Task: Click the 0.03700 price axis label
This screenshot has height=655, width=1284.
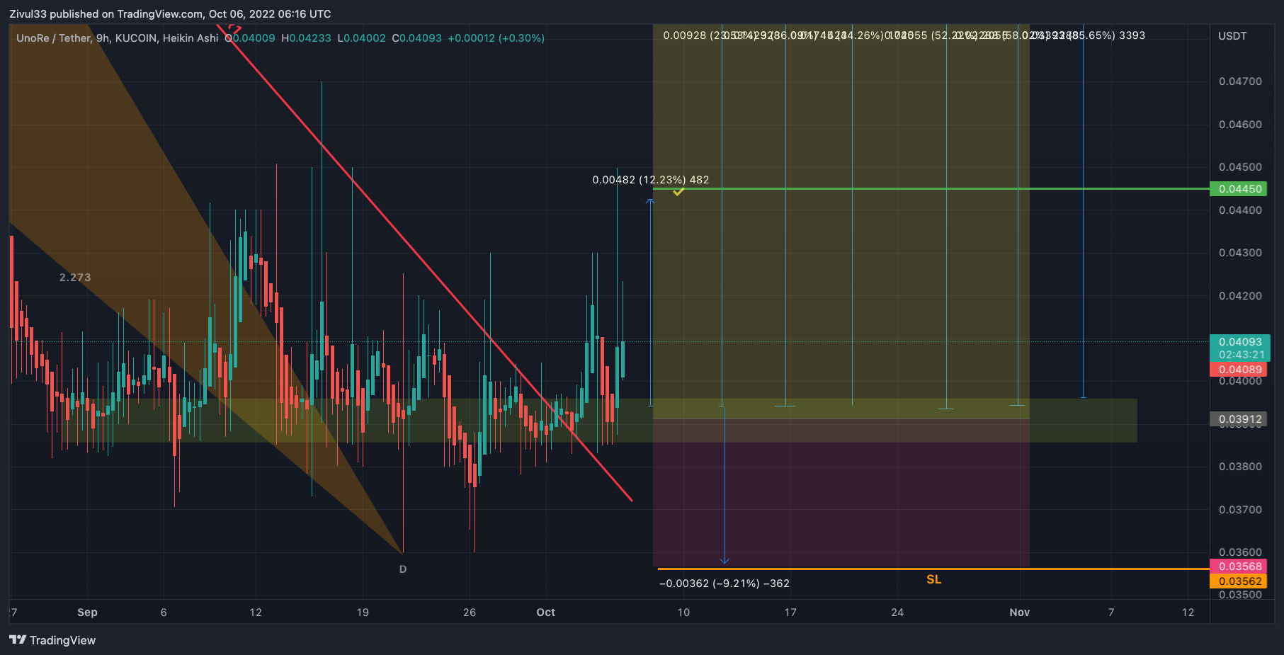Action: click(x=1240, y=510)
